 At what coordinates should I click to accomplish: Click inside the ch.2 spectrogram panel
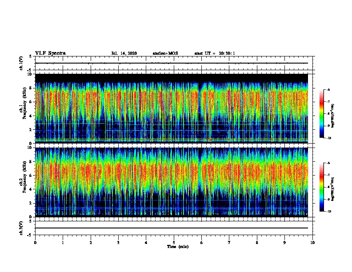coord(172,182)
